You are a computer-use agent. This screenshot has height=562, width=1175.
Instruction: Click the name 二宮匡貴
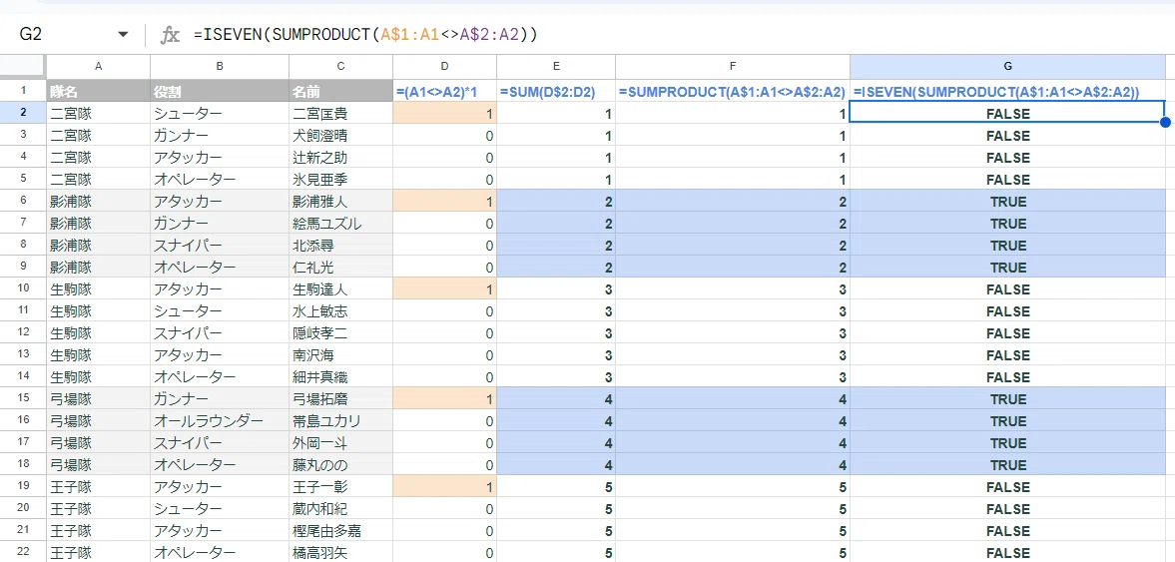319,114
